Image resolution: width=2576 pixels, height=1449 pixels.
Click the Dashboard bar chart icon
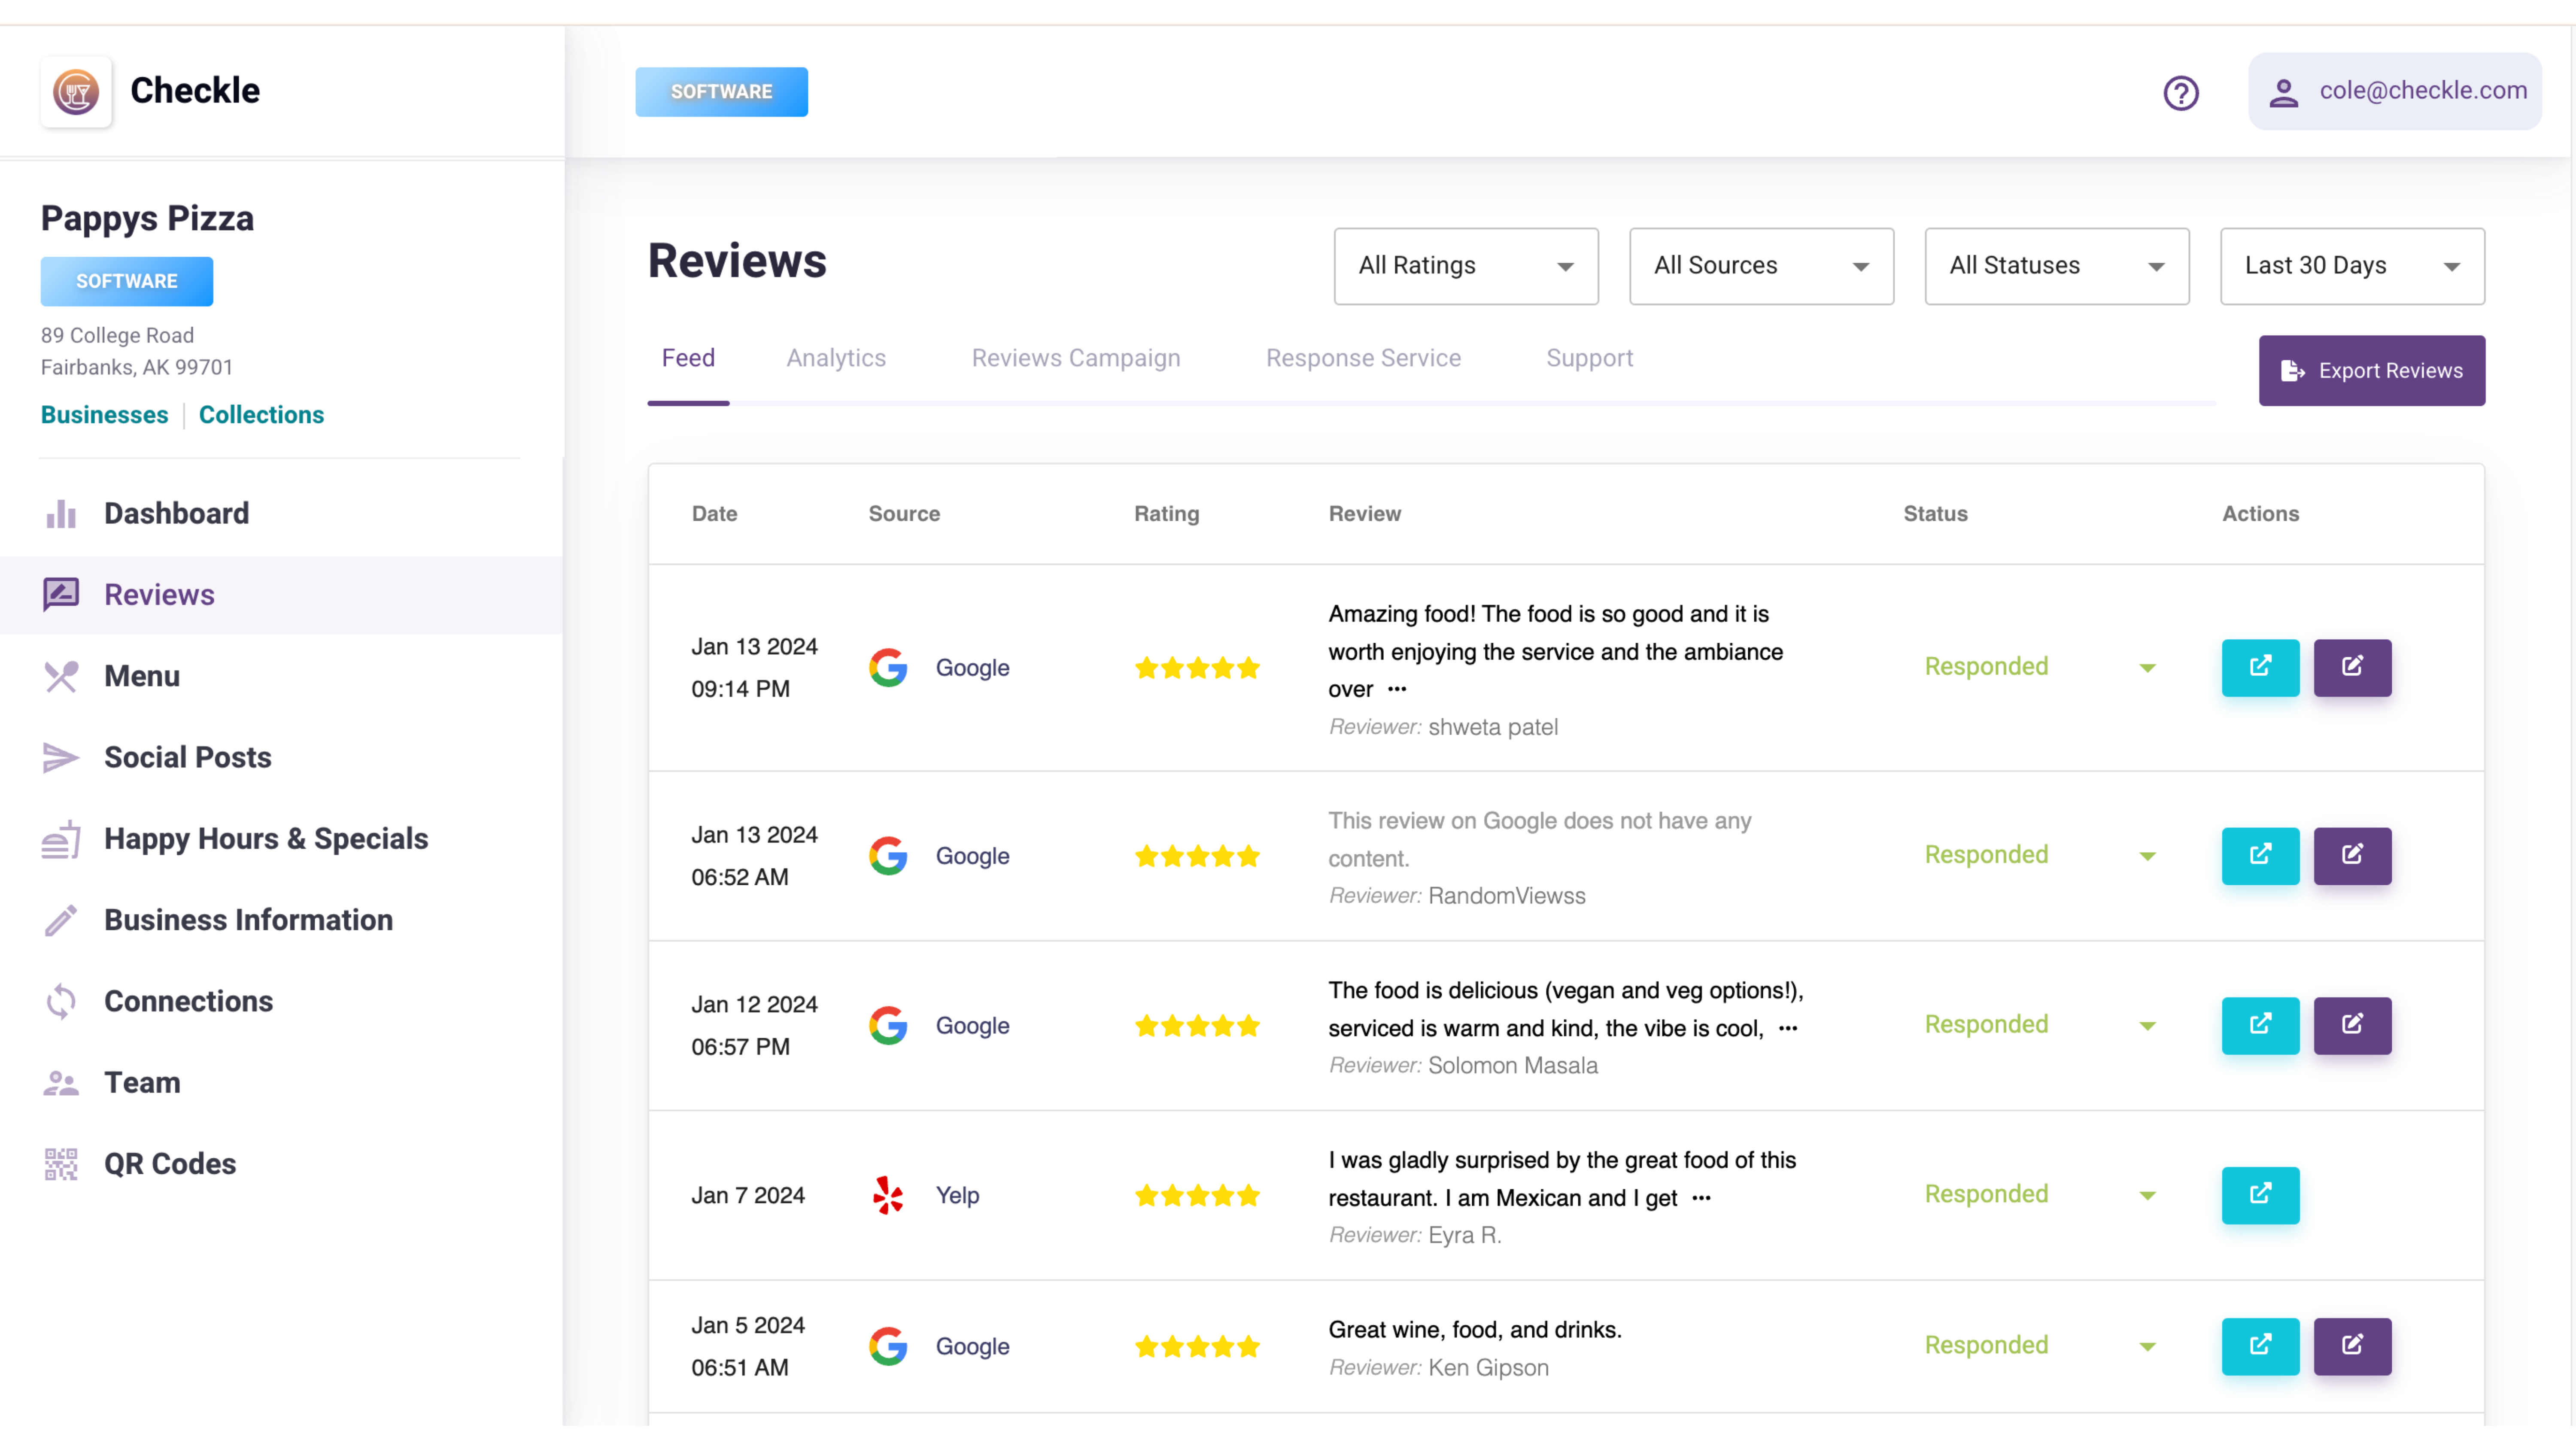[61, 514]
